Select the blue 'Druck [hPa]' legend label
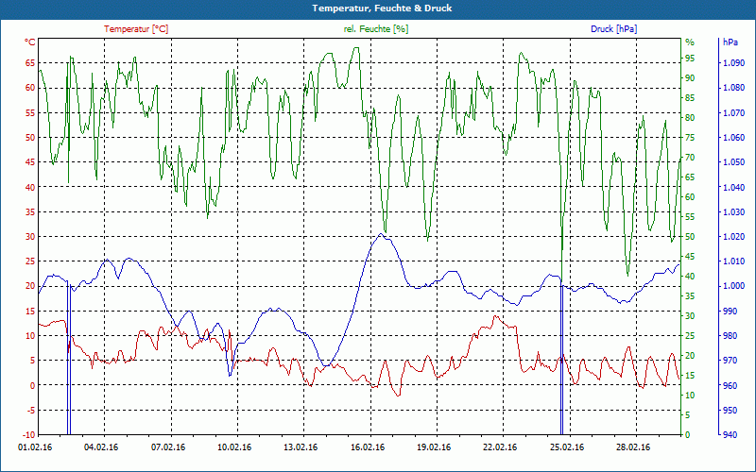The image size is (756, 472). point(613,29)
